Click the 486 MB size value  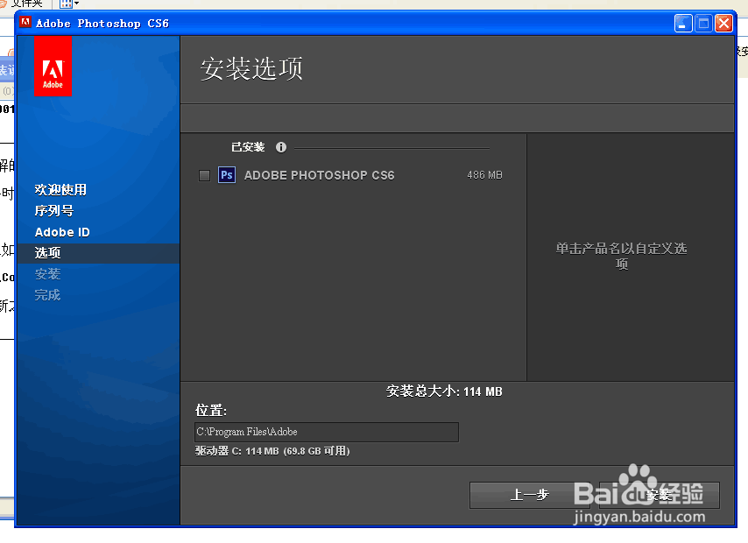[484, 175]
